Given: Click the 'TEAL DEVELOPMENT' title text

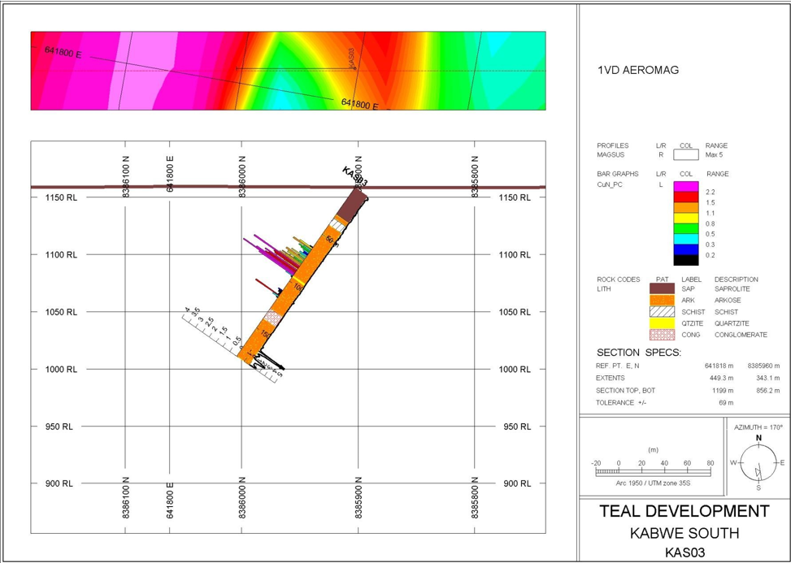Looking at the screenshot, I should [684, 510].
